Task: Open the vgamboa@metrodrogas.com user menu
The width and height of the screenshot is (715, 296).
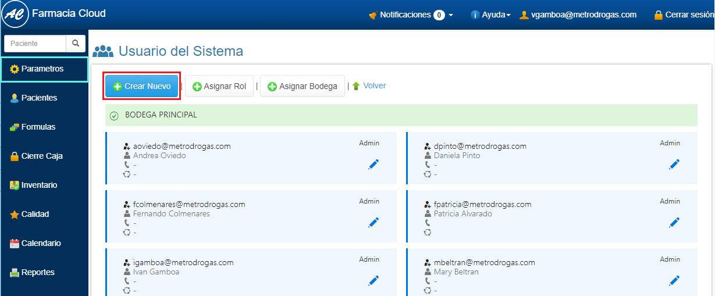Action: [x=578, y=15]
